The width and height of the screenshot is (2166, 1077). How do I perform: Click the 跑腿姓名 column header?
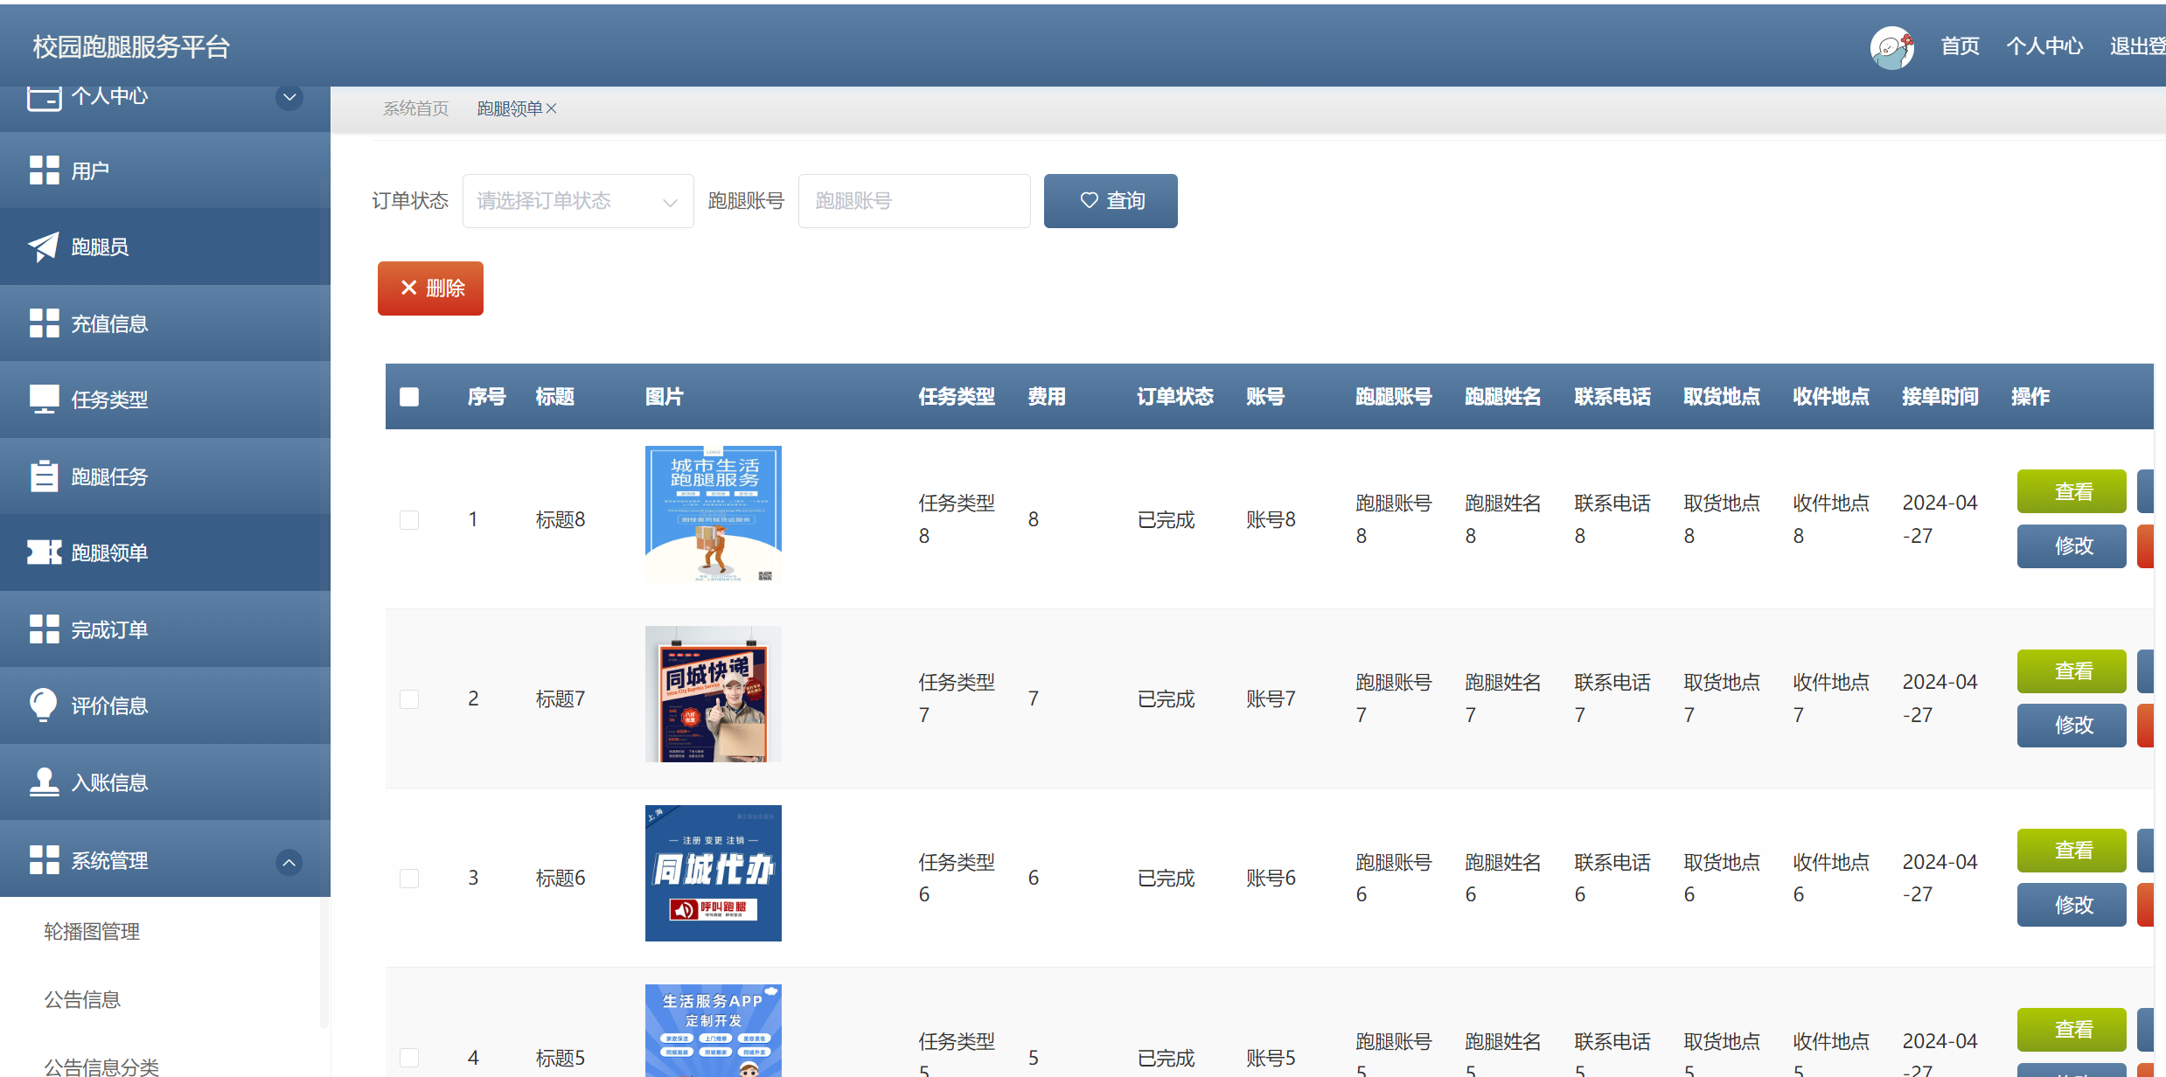tap(1503, 397)
